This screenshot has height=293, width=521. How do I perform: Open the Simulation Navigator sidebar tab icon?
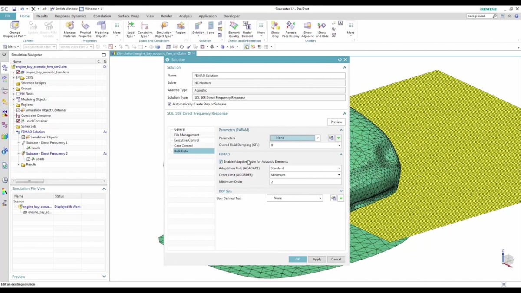click(5, 68)
